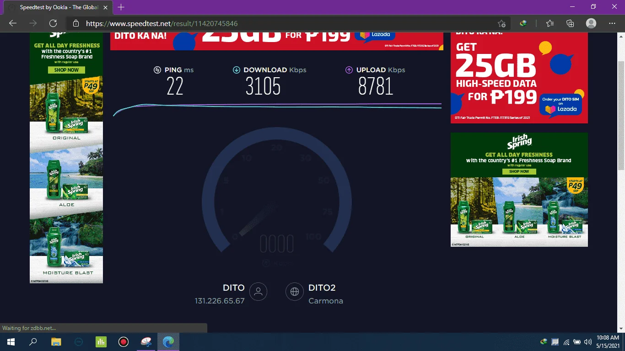
Task: Open Edge Settings and more menu
Action: click(x=612, y=23)
